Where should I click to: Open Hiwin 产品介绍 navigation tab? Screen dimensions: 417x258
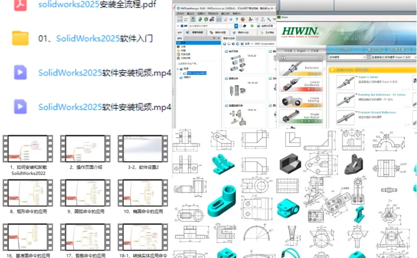(x=375, y=49)
